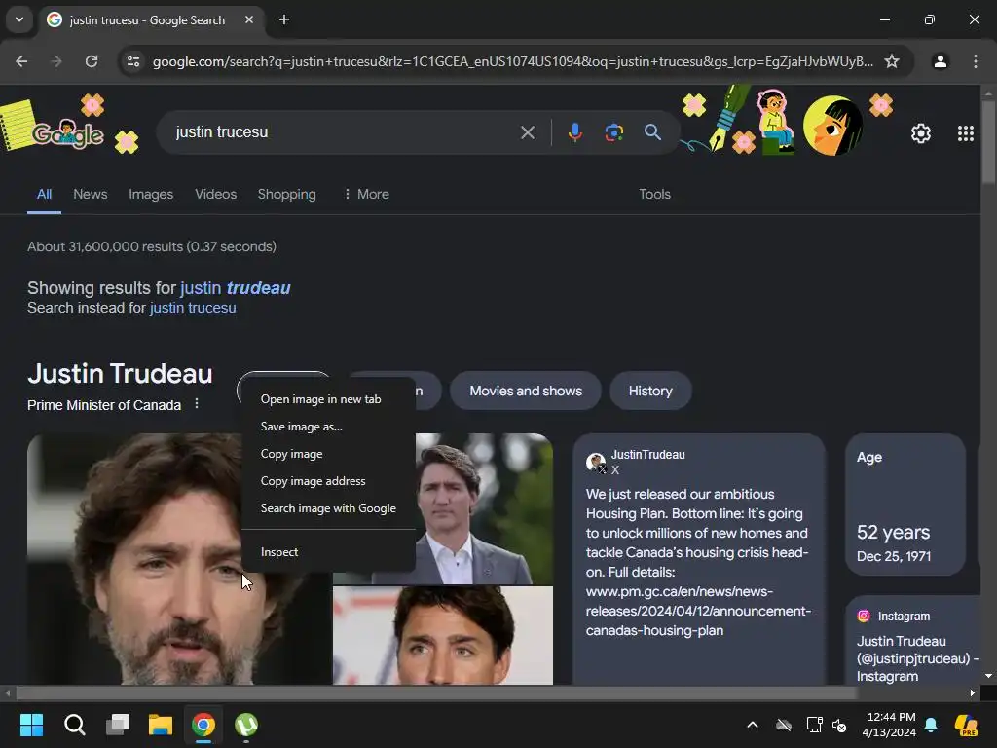This screenshot has width=997, height=748.
Task: Select the Movies and shows chip
Action: (525, 391)
